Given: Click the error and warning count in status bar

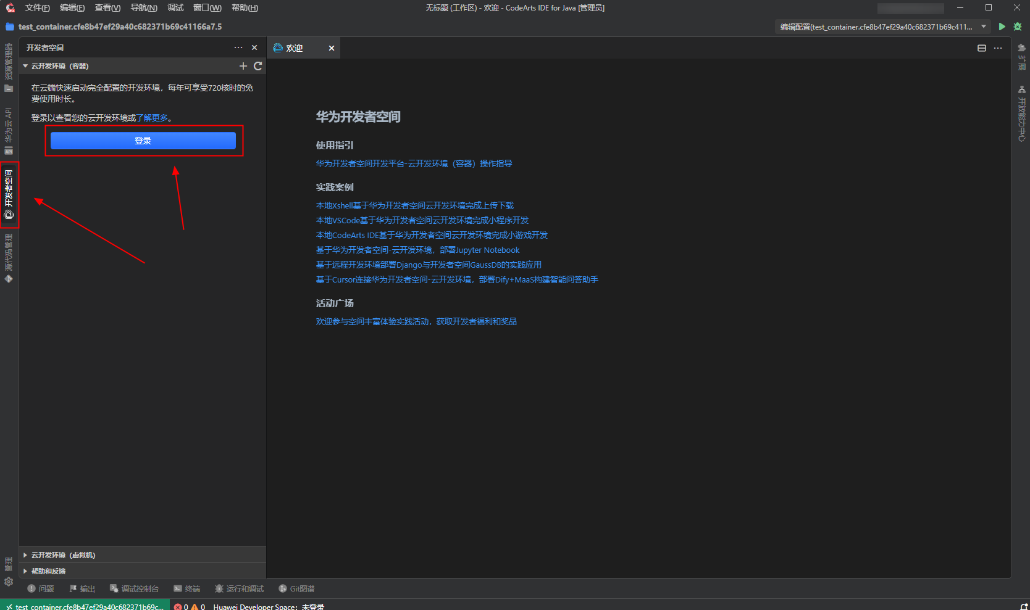Looking at the screenshot, I should point(190,606).
